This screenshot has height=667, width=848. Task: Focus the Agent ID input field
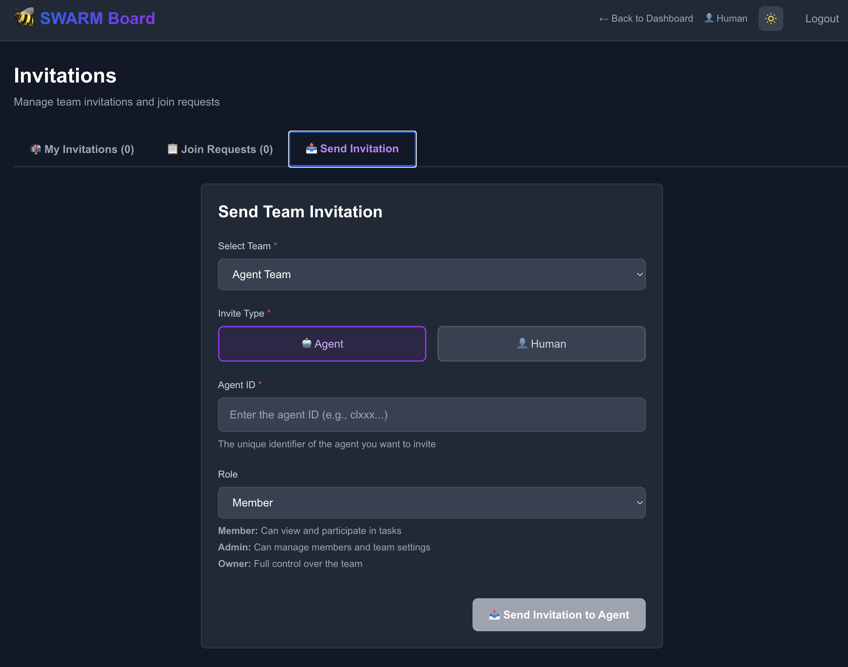click(431, 414)
